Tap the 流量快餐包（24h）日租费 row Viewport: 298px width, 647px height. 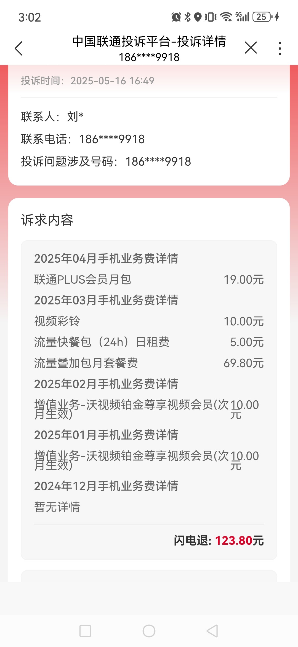[149, 342]
